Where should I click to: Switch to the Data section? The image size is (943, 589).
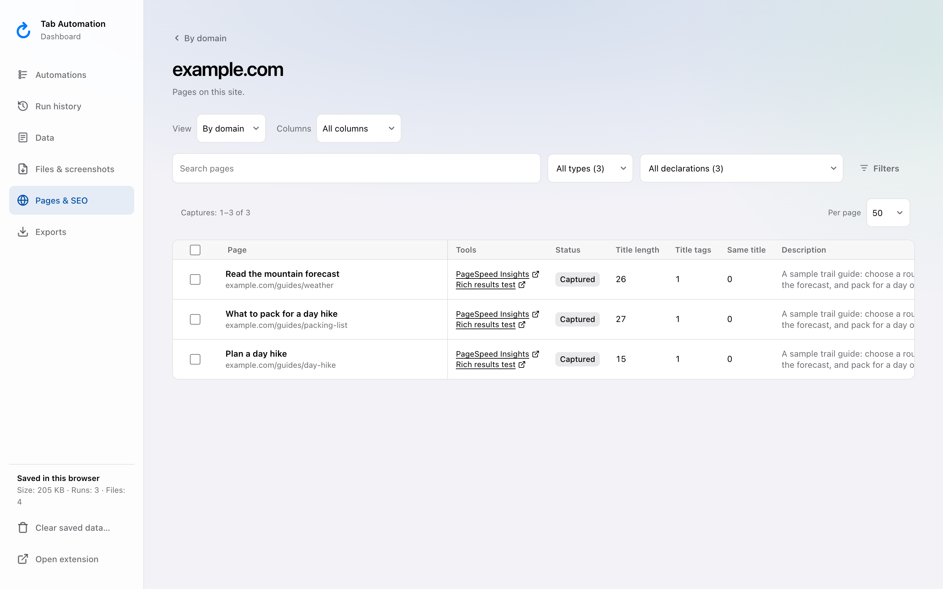pos(72,137)
